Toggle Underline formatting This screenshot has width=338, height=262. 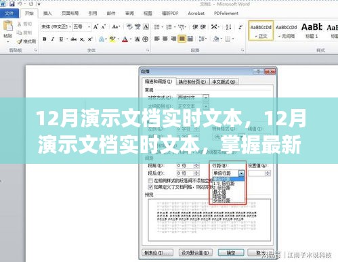(x=61, y=39)
